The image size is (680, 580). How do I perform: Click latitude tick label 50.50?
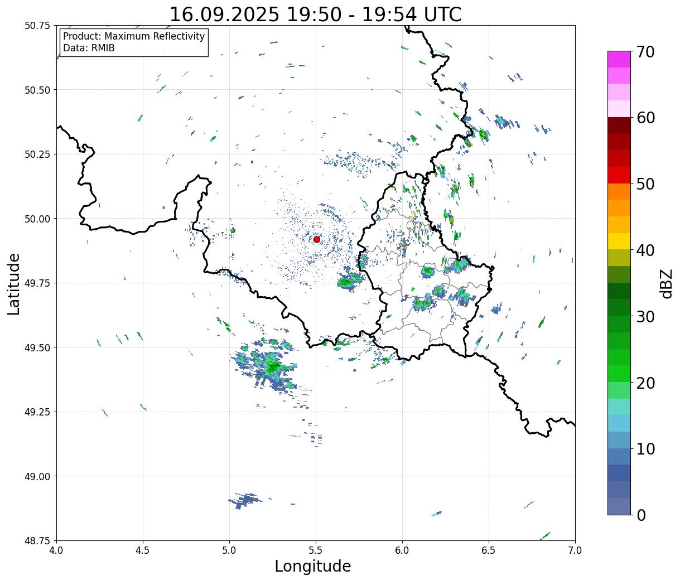click(37, 90)
